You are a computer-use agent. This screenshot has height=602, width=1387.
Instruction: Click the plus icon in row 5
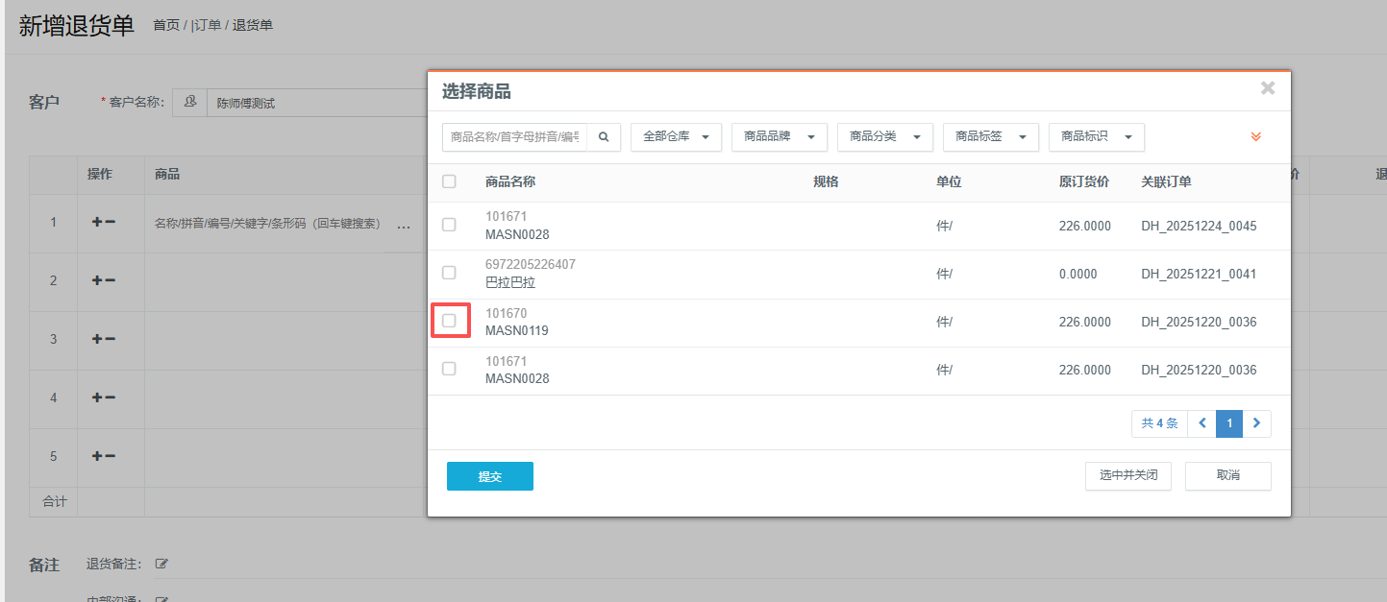[97, 456]
